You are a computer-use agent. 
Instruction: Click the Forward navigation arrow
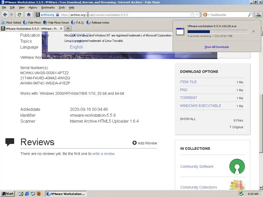[11, 15]
